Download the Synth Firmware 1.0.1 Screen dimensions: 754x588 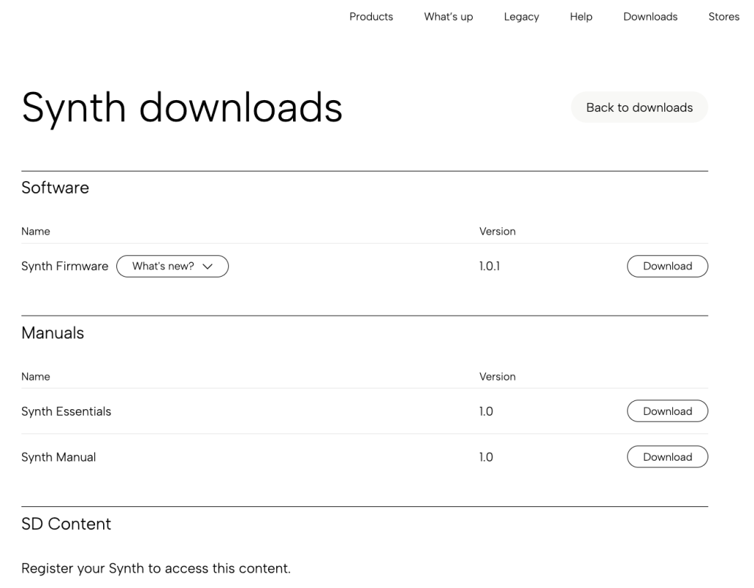(667, 266)
